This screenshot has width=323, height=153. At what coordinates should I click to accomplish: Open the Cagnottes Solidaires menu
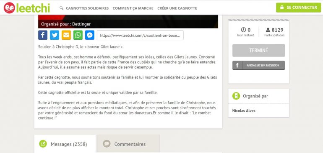click(87, 8)
